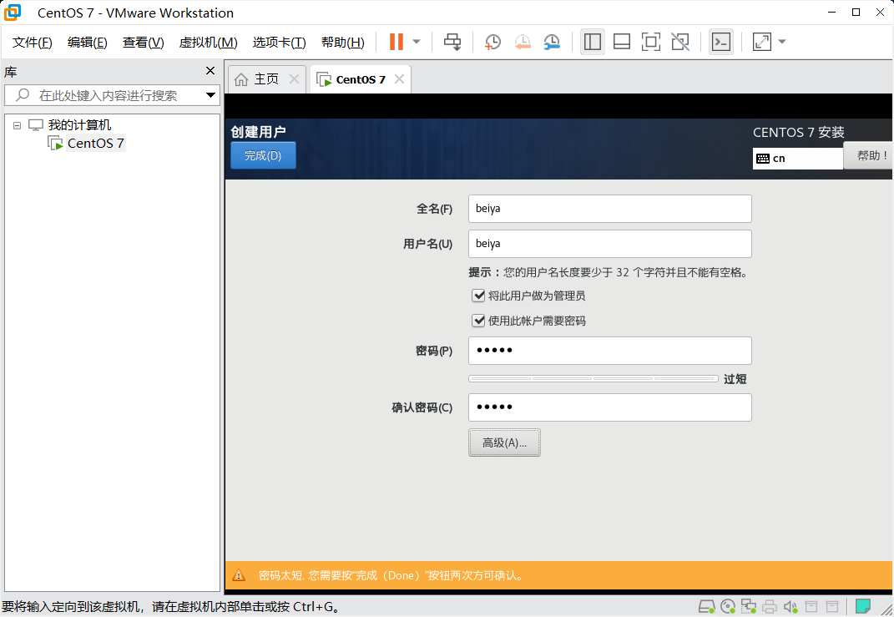This screenshot has height=617, width=894.
Task: Click the 高级(A)... button
Action: coord(504,443)
